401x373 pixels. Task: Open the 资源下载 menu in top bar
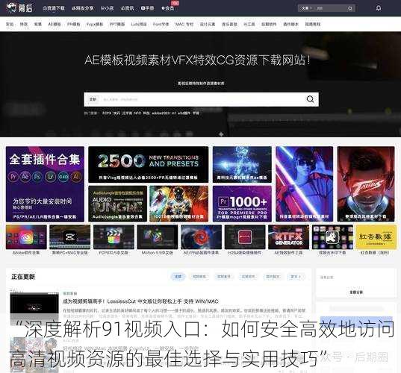pyautogui.click(x=54, y=8)
